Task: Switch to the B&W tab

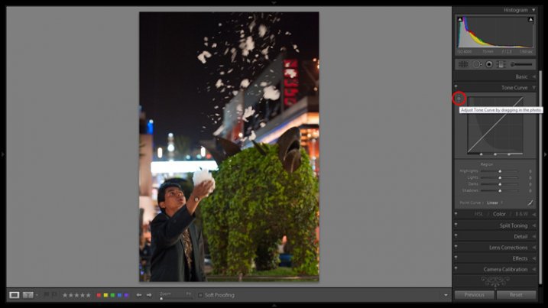Action: click(521, 214)
